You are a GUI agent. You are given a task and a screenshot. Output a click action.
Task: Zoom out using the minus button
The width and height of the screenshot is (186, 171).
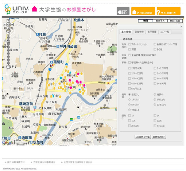point(8,67)
